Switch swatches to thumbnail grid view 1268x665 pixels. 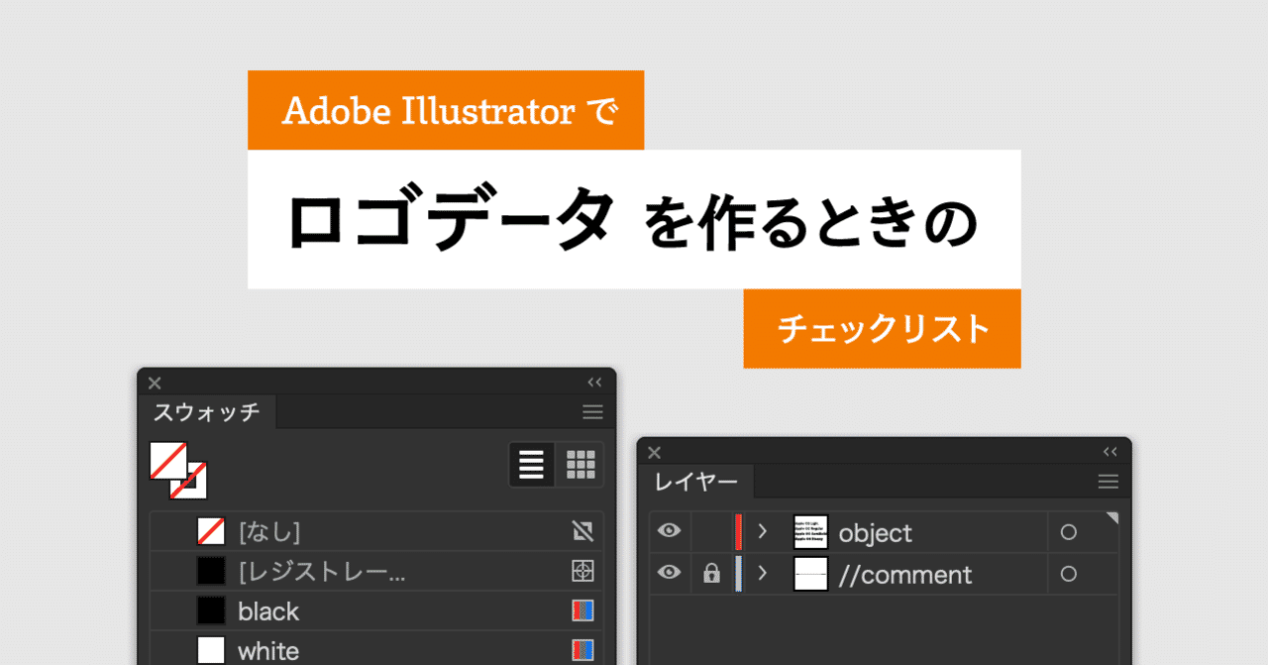click(581, 464)
